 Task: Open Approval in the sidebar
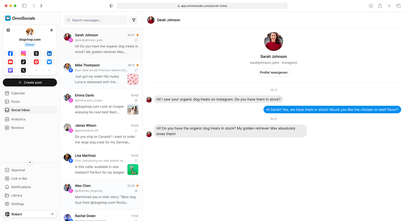[30, 170]
